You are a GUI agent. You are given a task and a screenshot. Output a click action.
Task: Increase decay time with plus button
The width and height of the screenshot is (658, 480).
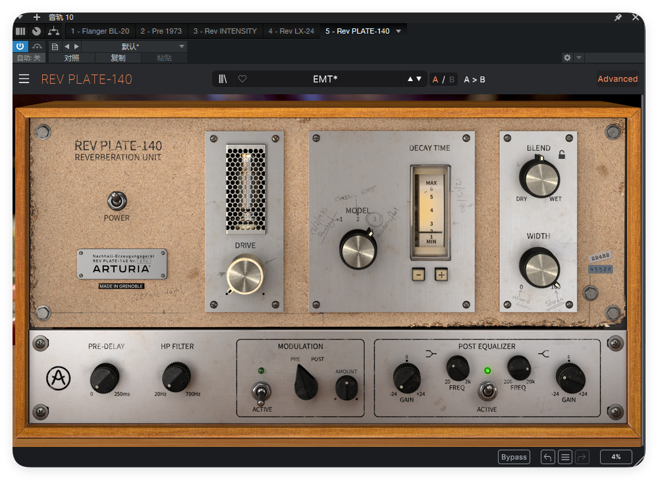[441, 275]
